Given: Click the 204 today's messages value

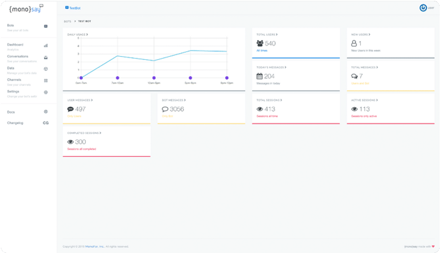Looking at the screenshot, I should [269, 76].
